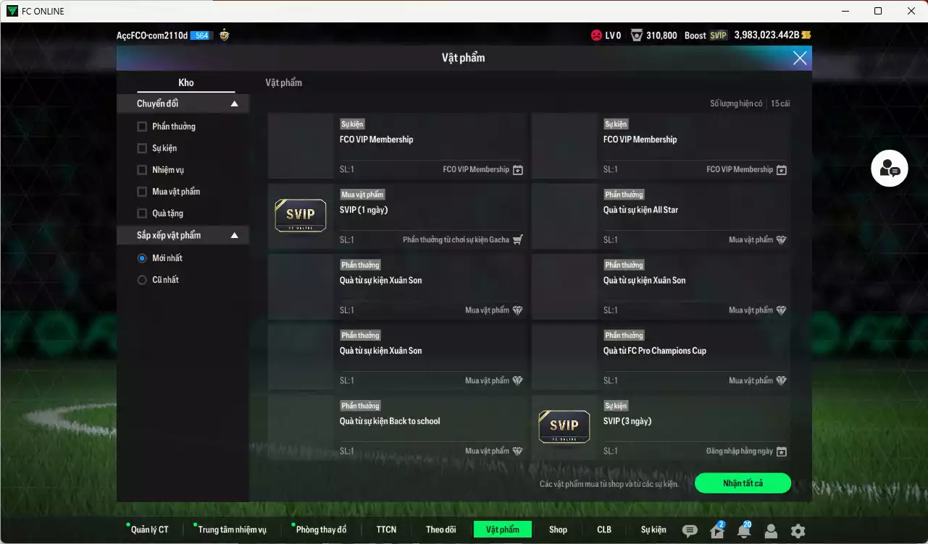The width and height of the screenshot is (928, 544).
Task: Click the SVIP boost badge in header
Action: [718, 35]
